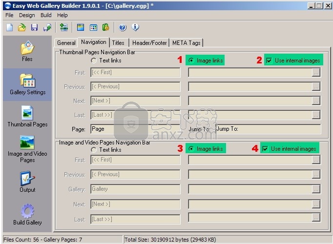Click Build Gallery in the sidebar
Image resolution: width=333 pixels, height=244 pixels.
pos(27,215)
